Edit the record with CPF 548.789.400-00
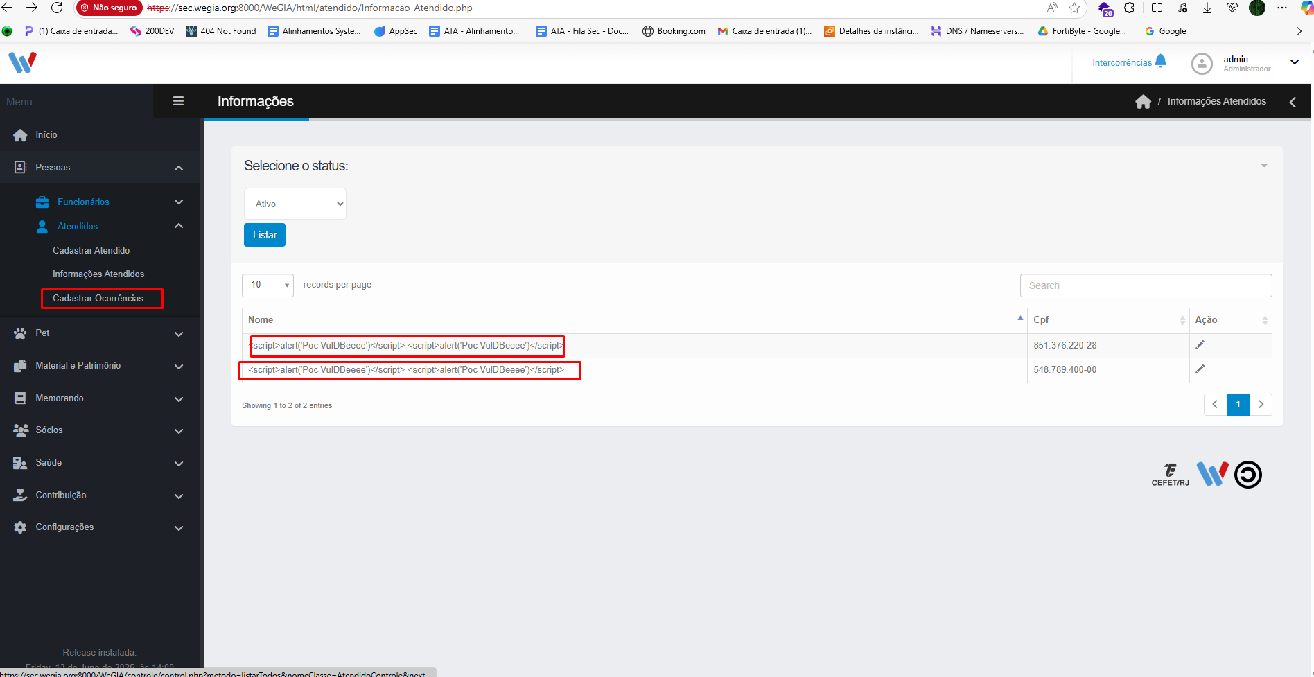This screenshot has width=1314, height=677. (x=1200, y=369)
